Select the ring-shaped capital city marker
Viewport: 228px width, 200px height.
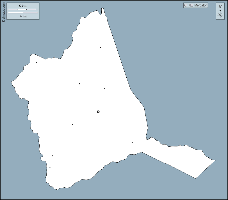(98, 112)
